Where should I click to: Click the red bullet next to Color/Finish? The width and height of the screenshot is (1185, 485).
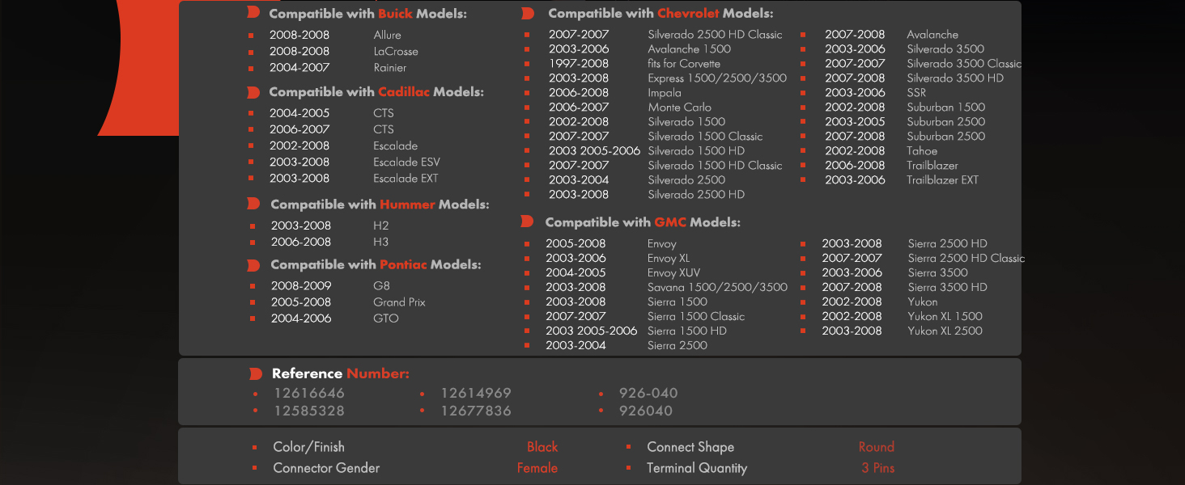coord(254,447)
